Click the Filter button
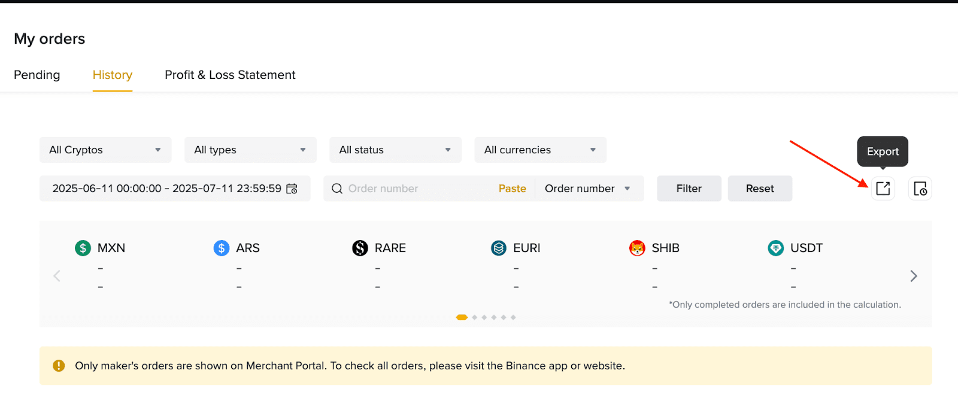 [689, 189]
